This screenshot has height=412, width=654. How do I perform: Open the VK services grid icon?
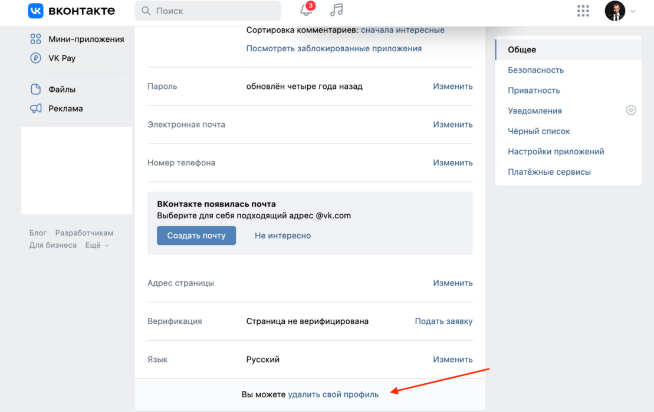coord(583,11)
